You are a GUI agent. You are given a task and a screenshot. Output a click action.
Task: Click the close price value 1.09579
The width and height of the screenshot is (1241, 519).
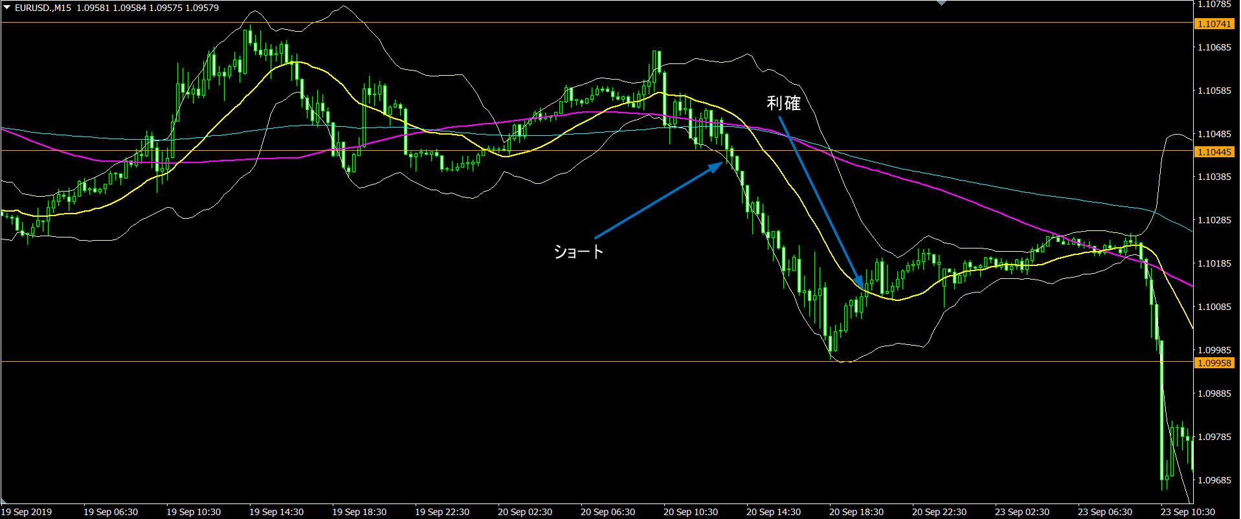click(202, 8)
